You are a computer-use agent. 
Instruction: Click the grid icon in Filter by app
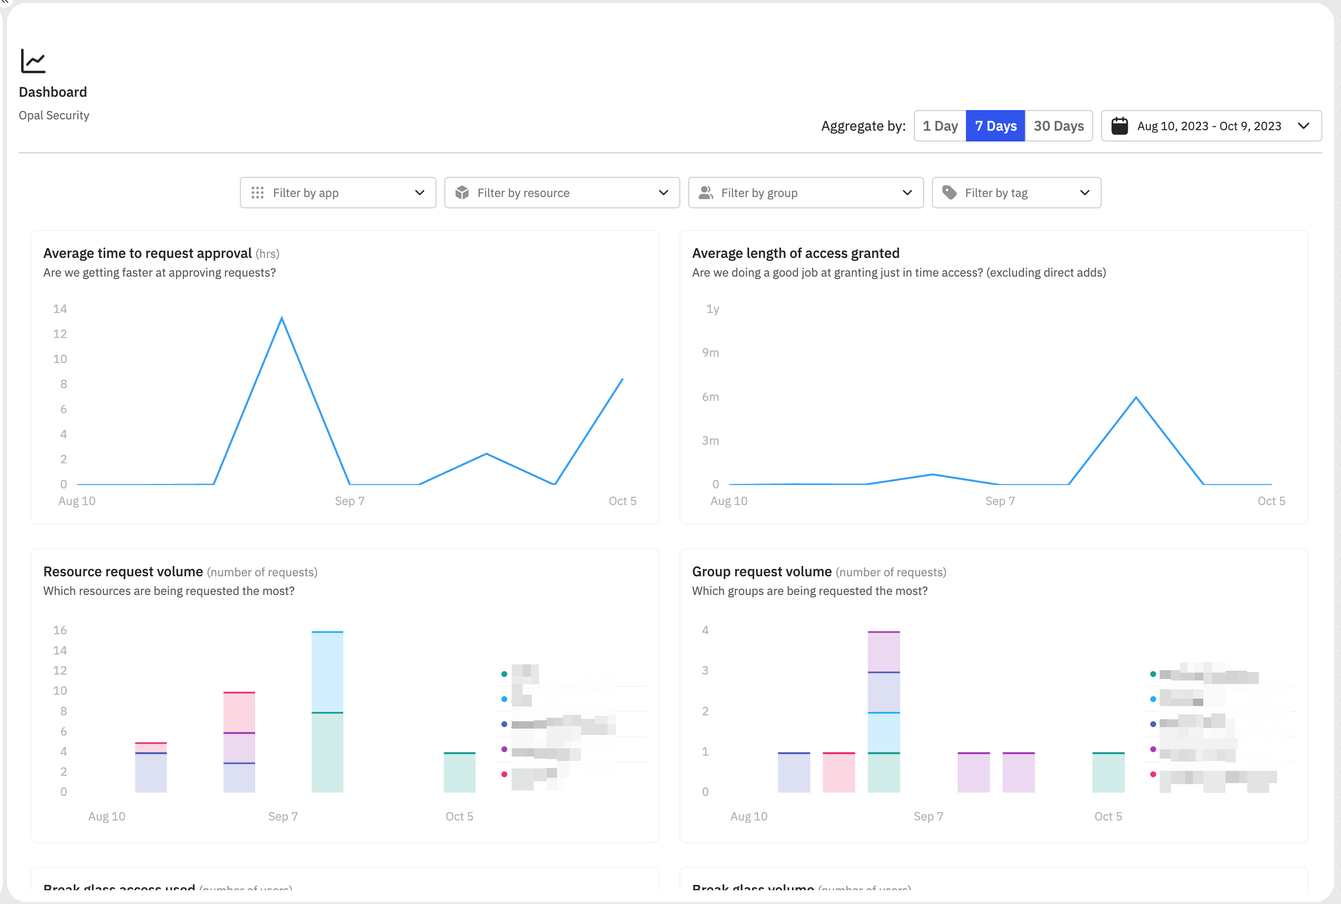coord(257,193)
